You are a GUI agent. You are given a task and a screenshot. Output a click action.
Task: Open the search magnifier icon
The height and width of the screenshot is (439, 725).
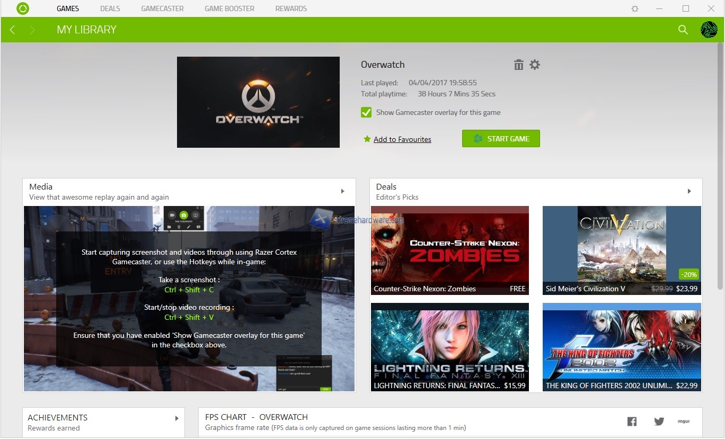coord(683,30)
